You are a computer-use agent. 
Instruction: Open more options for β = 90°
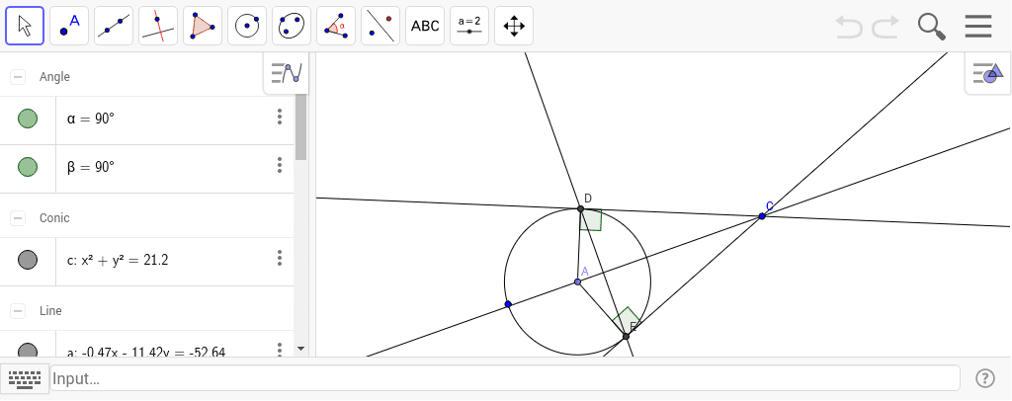(x=280, y=165)
